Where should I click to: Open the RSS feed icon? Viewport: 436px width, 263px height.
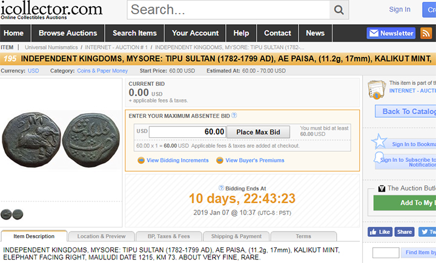click(426, 33)
